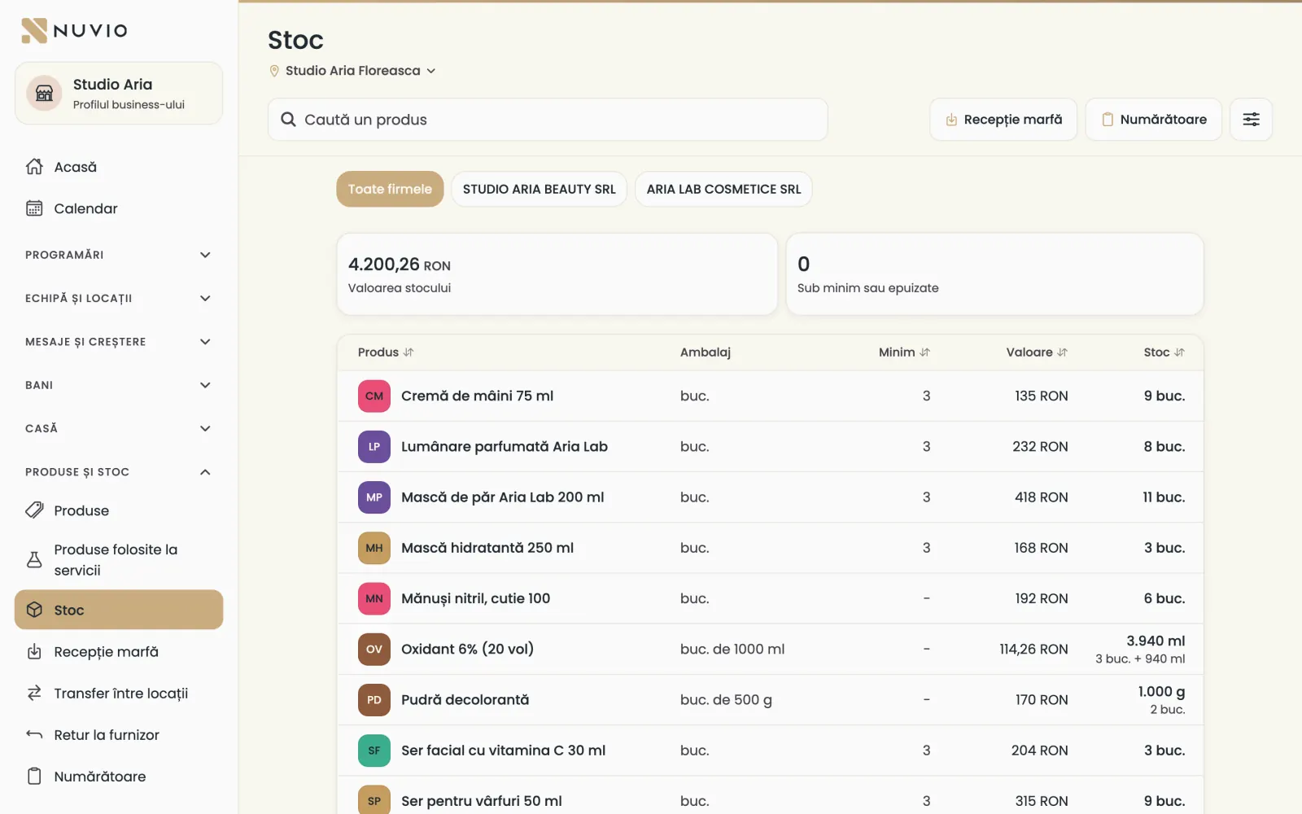Click the SF badge for Ser facial
1302x814 pixels.
point(374,751)
